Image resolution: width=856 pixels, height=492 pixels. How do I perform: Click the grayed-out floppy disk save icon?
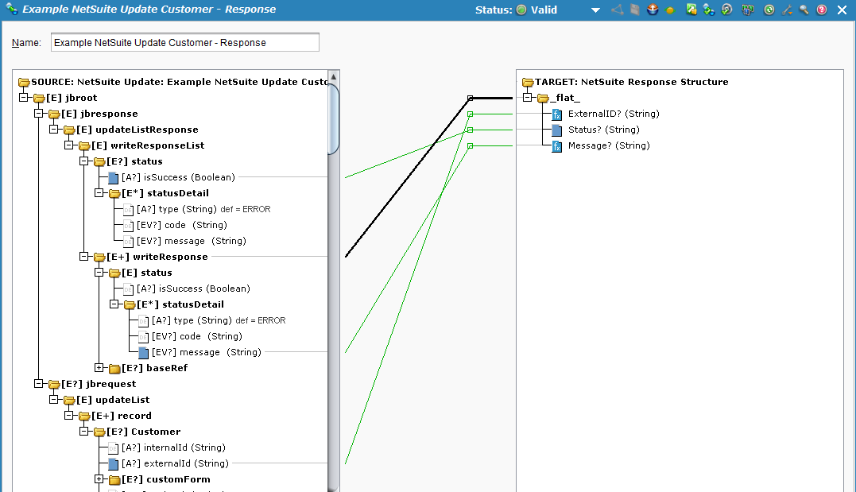tap(634, 10)
